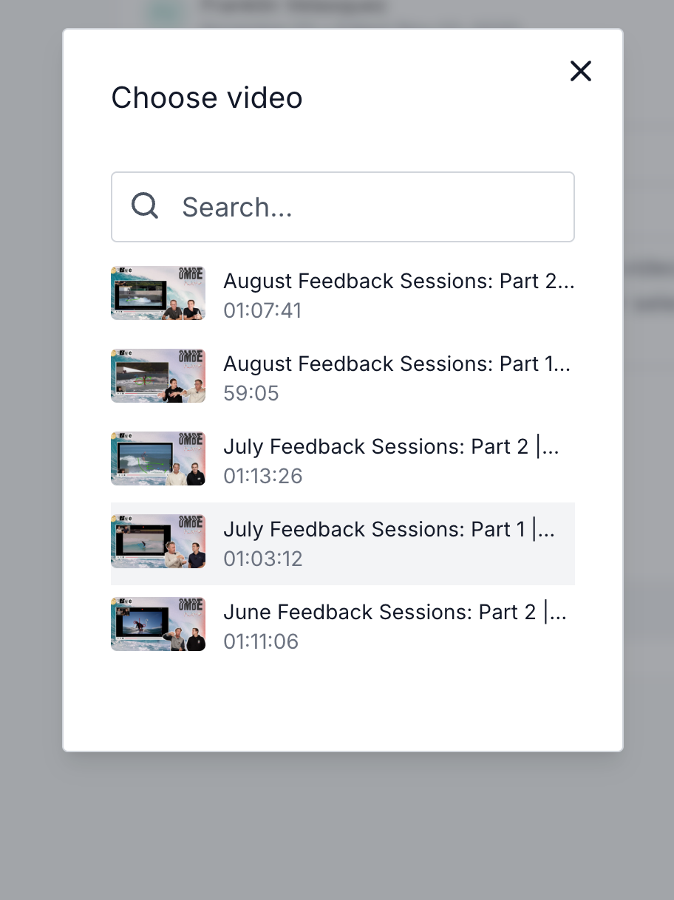Pick July Feedback Sessions Part 2 title
The image size is (674, 900).
click(391, 447)
